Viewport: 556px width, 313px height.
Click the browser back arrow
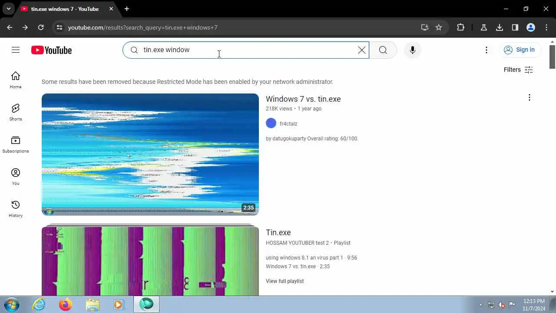10,27
